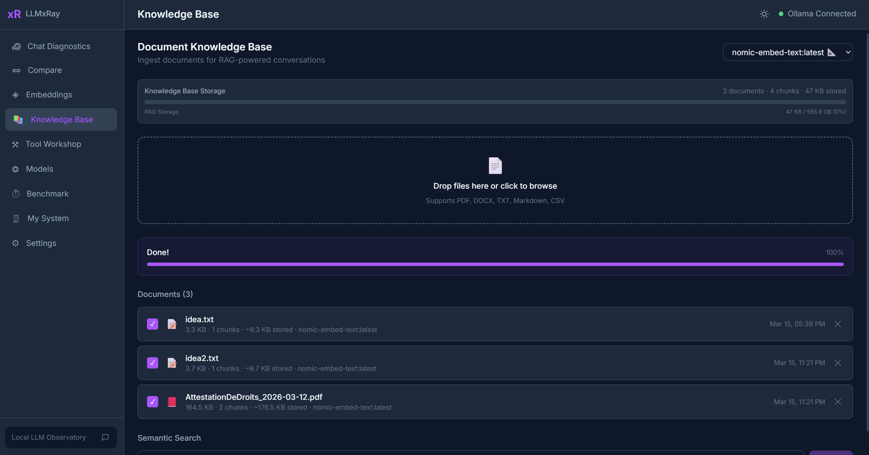This screenshot has width=869, height=455.
Task: Toggle light mode with the sun icon
Action: (x=764, y=14)
